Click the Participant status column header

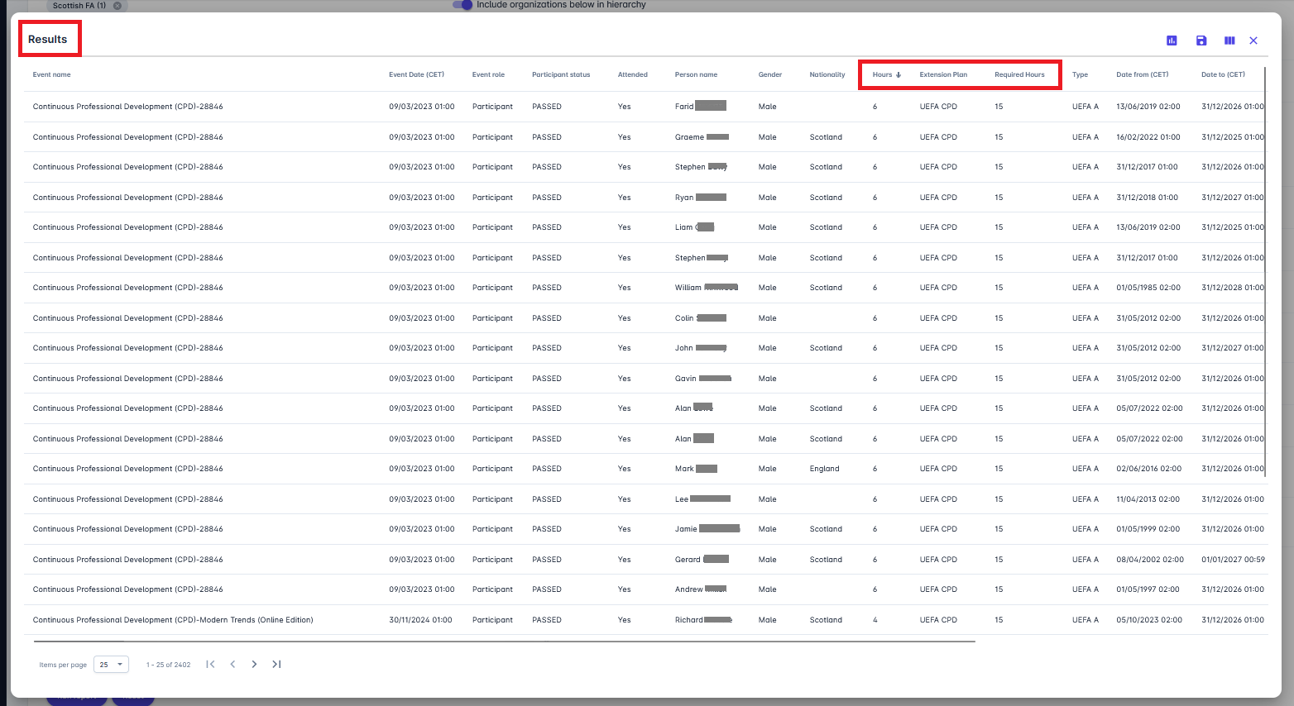561,74
